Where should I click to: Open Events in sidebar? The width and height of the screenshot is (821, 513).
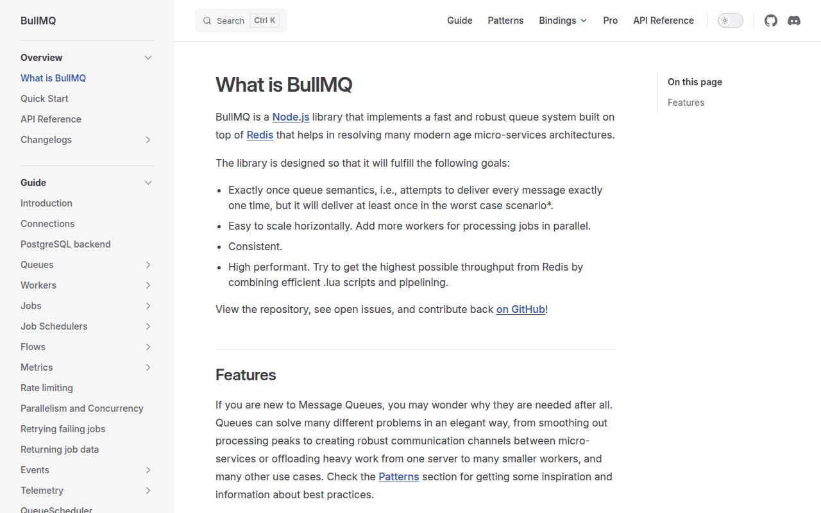tap(35, 470)
